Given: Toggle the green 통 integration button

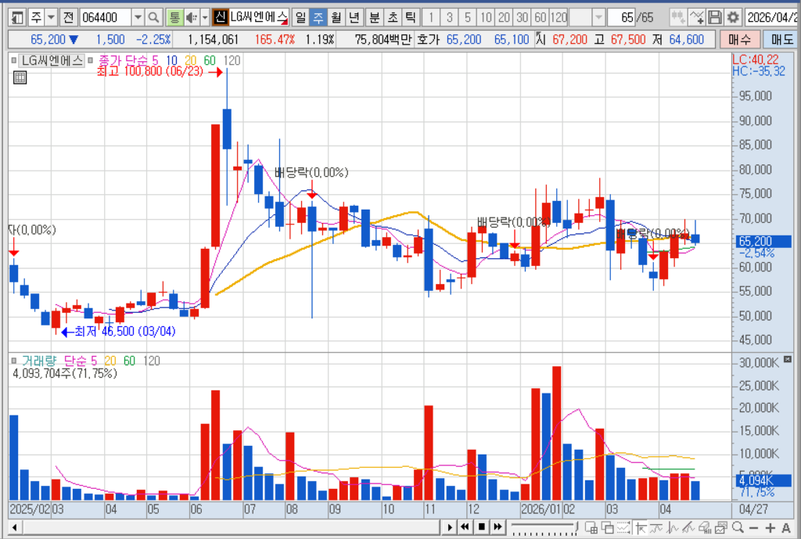Looking at the screenshot, I should tap(174, 18).
